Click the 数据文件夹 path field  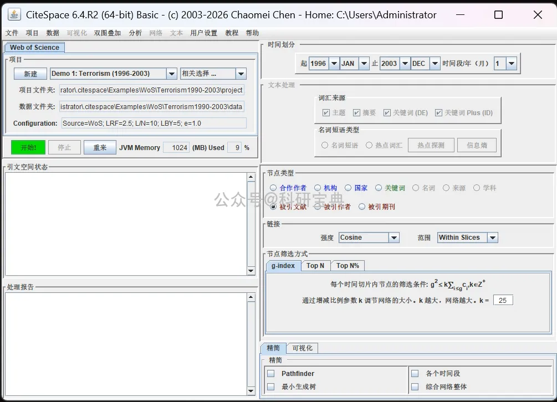click(x=152, y=106)
